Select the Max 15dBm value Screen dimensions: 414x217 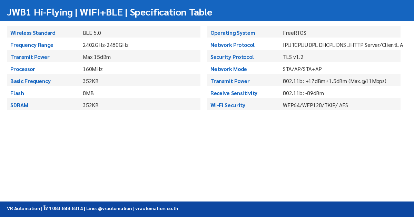(97, 57)
